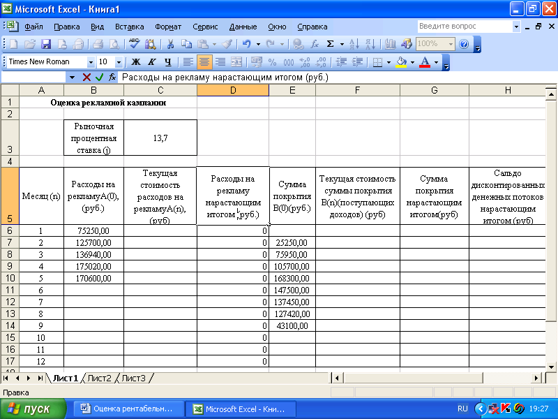Open the Данные menu
This screenshot has width=558, height=419.
tap(243, 27)
